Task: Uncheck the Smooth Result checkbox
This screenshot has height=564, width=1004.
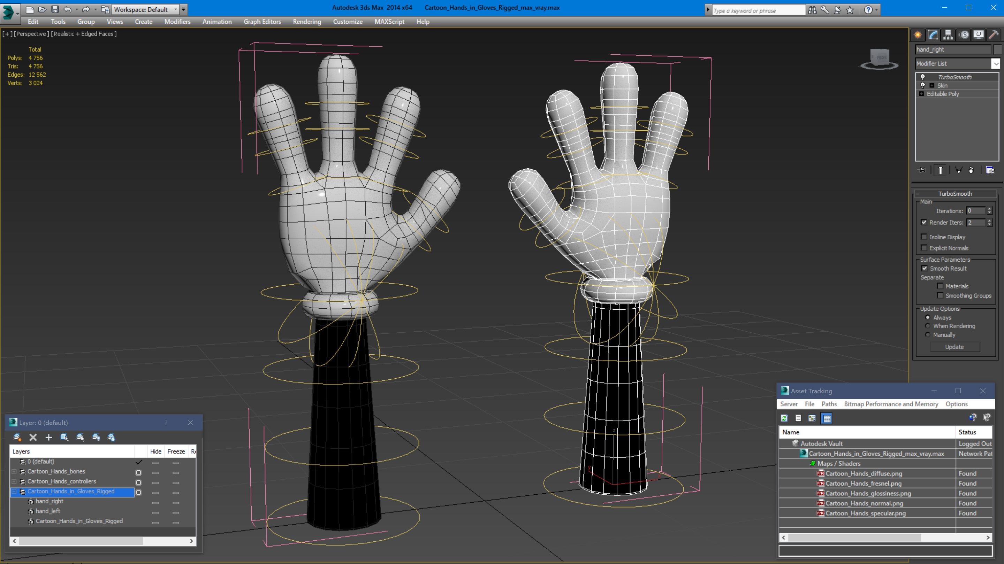Action: [925, 268]
